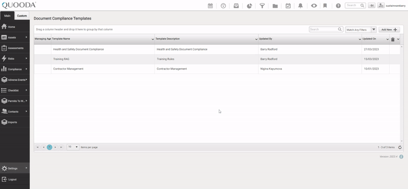The width and height of the screenshot is (408, 189).
Task: Open the Updated By column menu chevron
Action: pos(360,40)
